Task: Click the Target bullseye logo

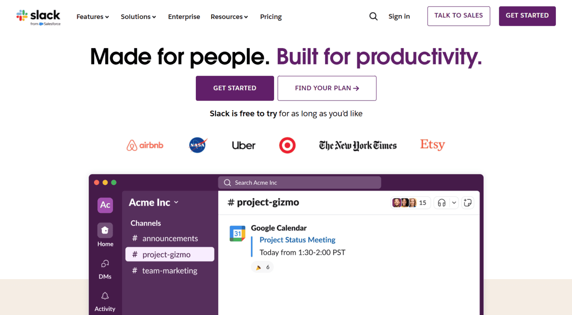Action: tap(287, 145)
